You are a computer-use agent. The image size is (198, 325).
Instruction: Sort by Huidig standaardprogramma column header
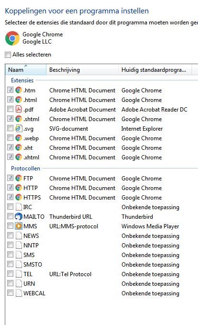point(155,70)
